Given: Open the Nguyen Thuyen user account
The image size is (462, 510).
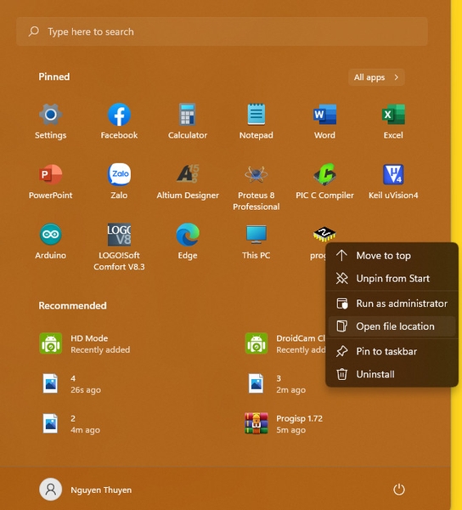Looking at the screenshot, I should pyautogui.click(x=86, y=490).
